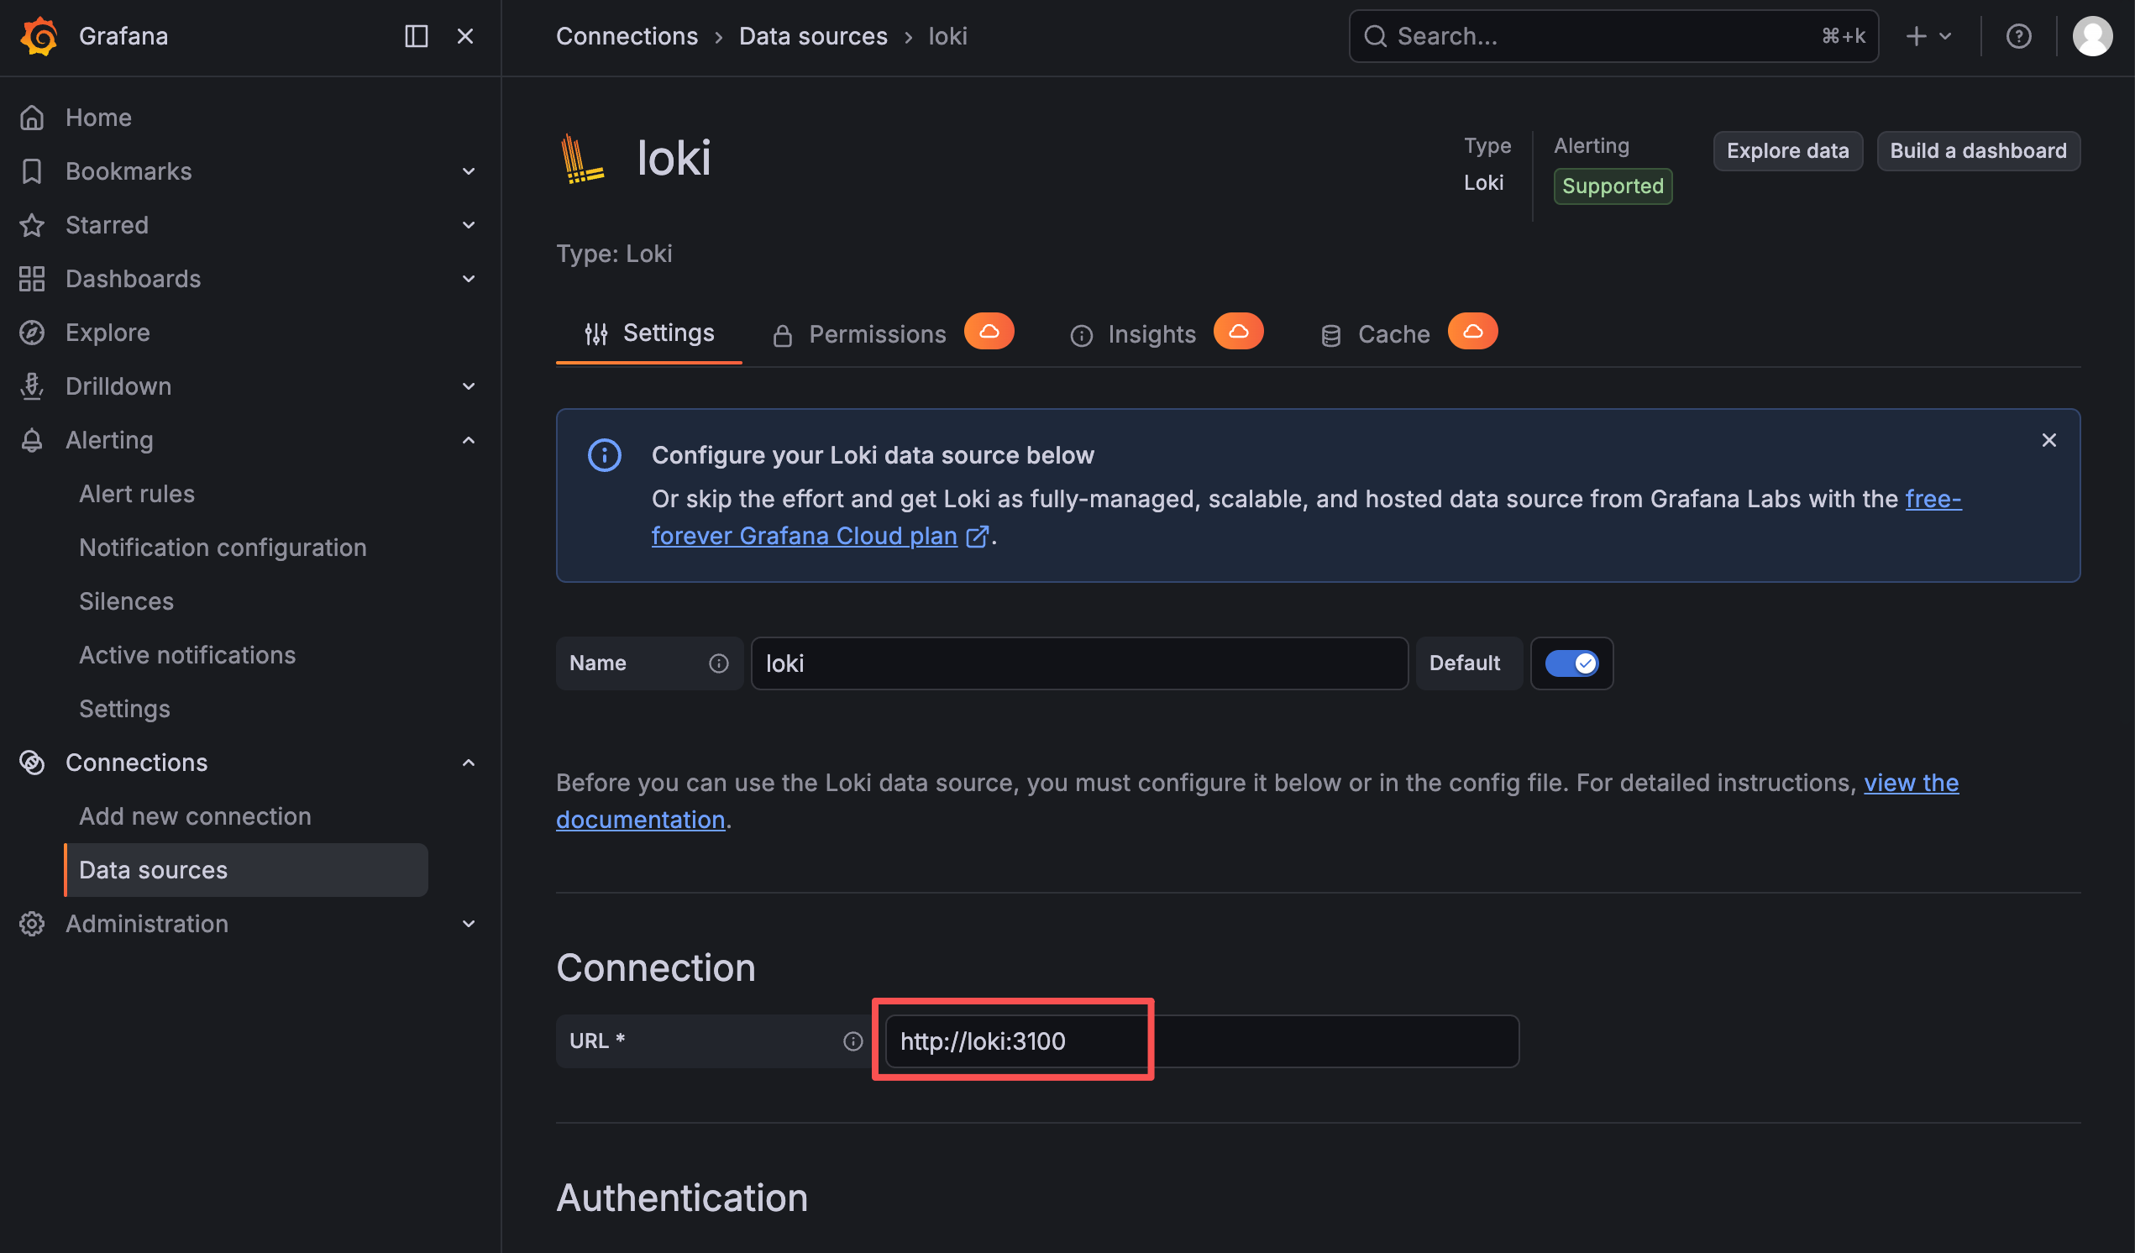Click the Explore data button
This screenshot has width=2135, height=1253.
point(1786,151)
